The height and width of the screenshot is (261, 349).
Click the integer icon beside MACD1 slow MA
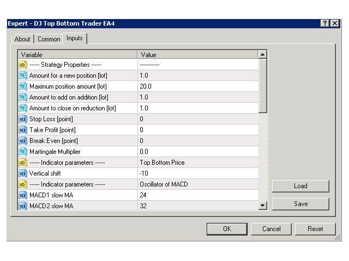(23, 195)
